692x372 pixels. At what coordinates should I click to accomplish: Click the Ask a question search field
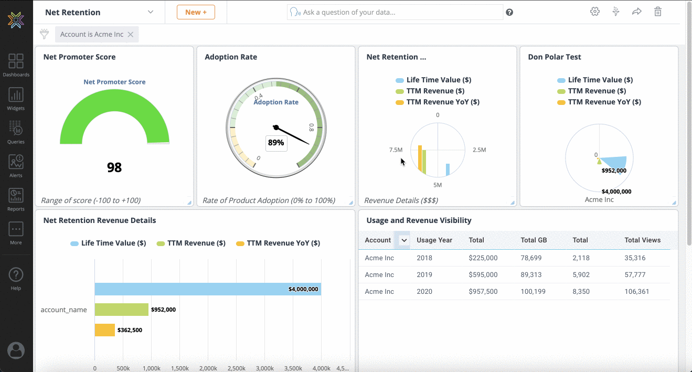(x=395, y=11)
